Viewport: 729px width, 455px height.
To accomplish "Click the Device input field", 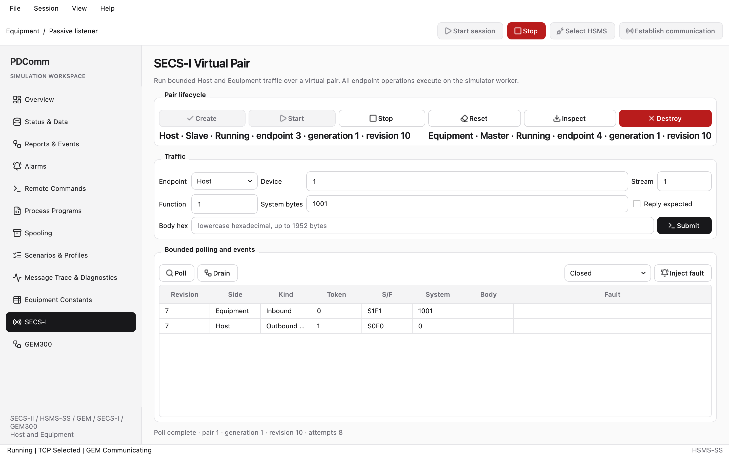I will click(467, 181).
